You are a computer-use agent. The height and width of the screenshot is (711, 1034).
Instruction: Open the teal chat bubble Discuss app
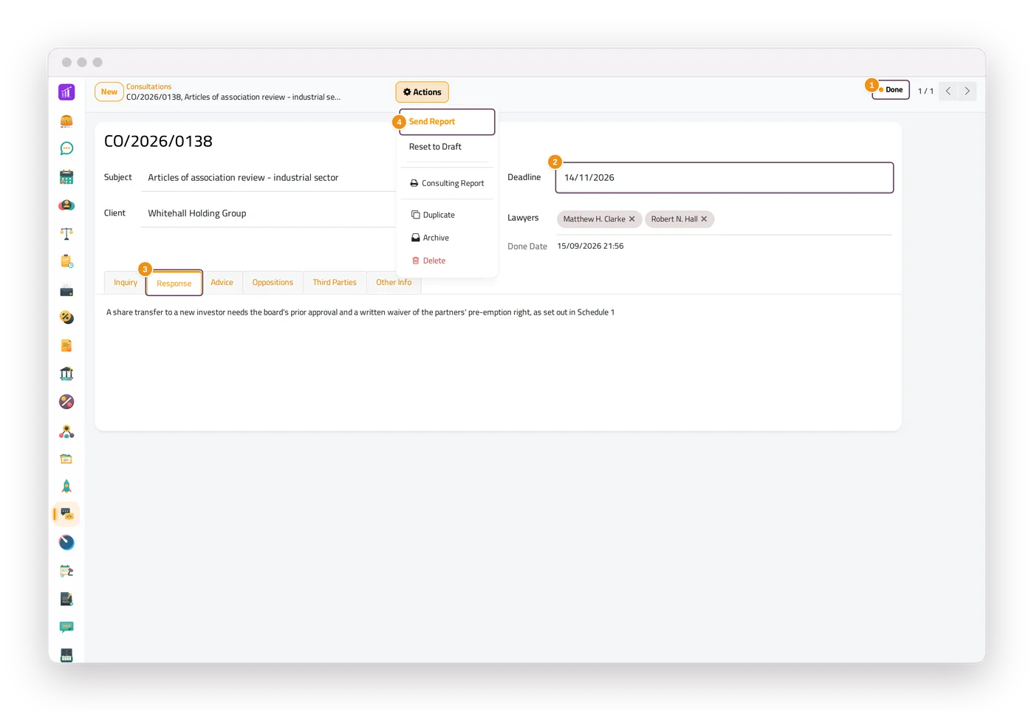[66, 148]
